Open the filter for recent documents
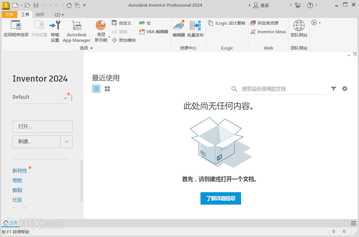Screen dimensions: 359x237 [334, 89]
